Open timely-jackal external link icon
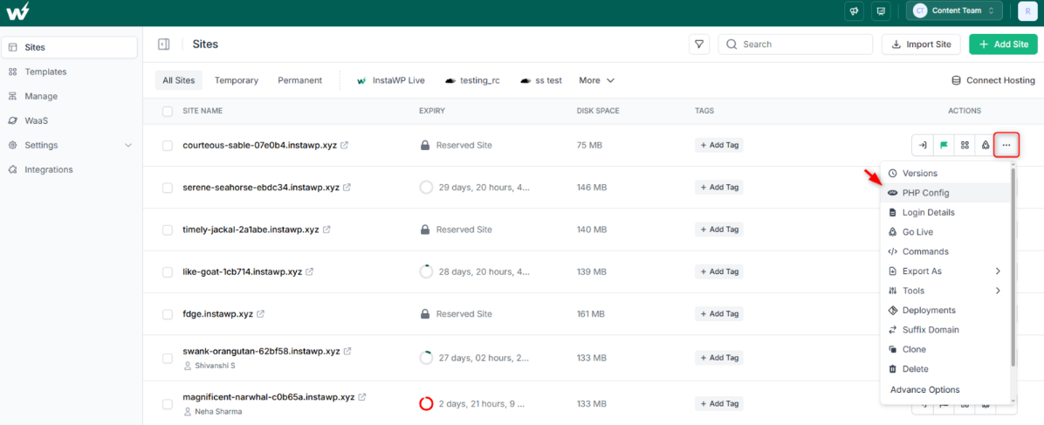This screenshot has height=425, width=1044. pyautogui.click(x=326, y=230)
